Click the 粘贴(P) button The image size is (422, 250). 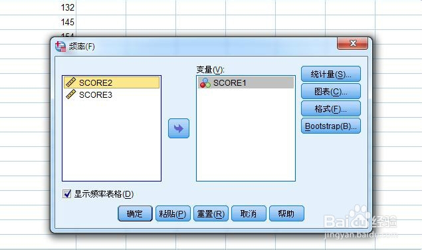[173, 213]
